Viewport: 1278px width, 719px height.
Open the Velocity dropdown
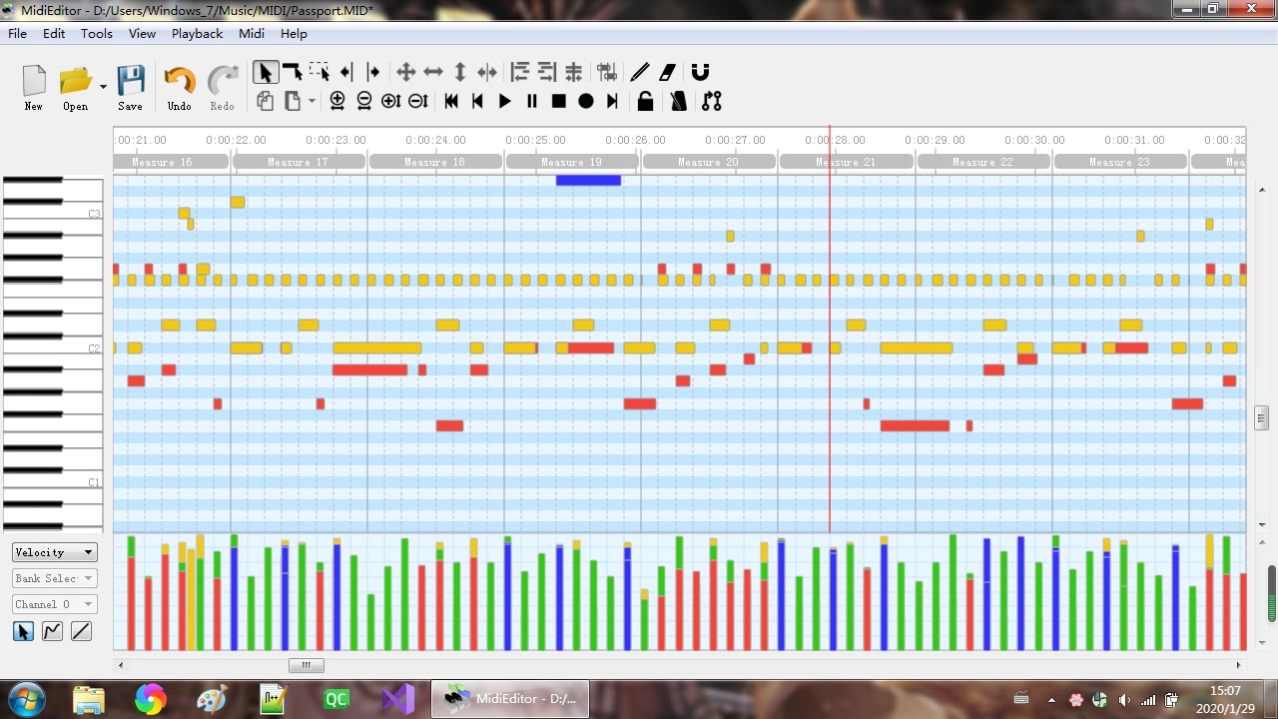coord(54,552)
